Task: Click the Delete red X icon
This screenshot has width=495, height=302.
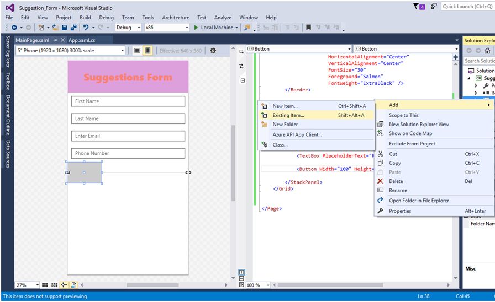Action: (x=380, y=181)
